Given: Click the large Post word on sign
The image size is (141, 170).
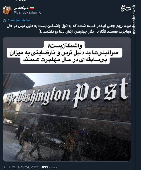Looking at the screenshot, I should pos(100,93).
